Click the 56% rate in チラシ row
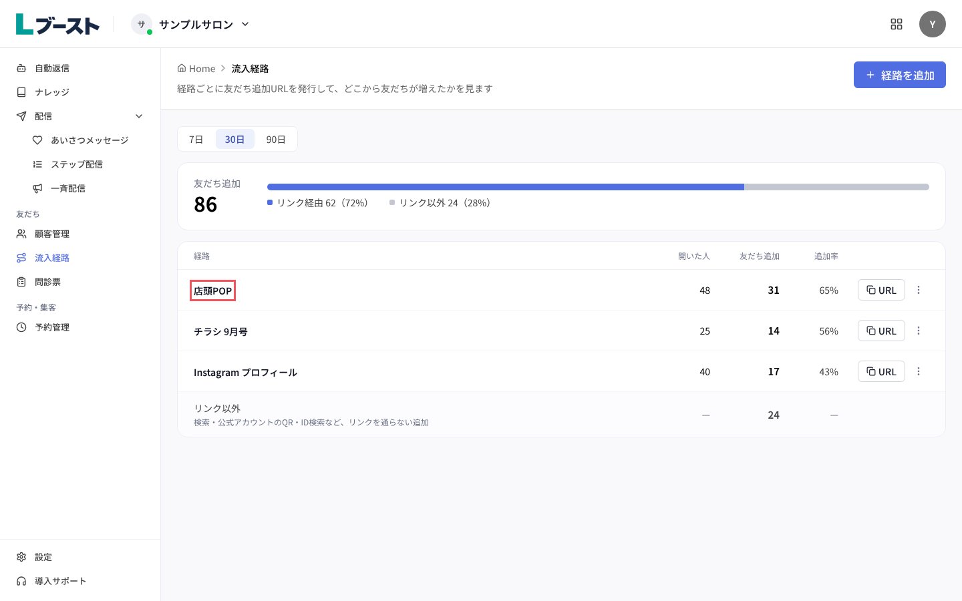The width and height of the screenshot is (962, 601). (829, 331)
